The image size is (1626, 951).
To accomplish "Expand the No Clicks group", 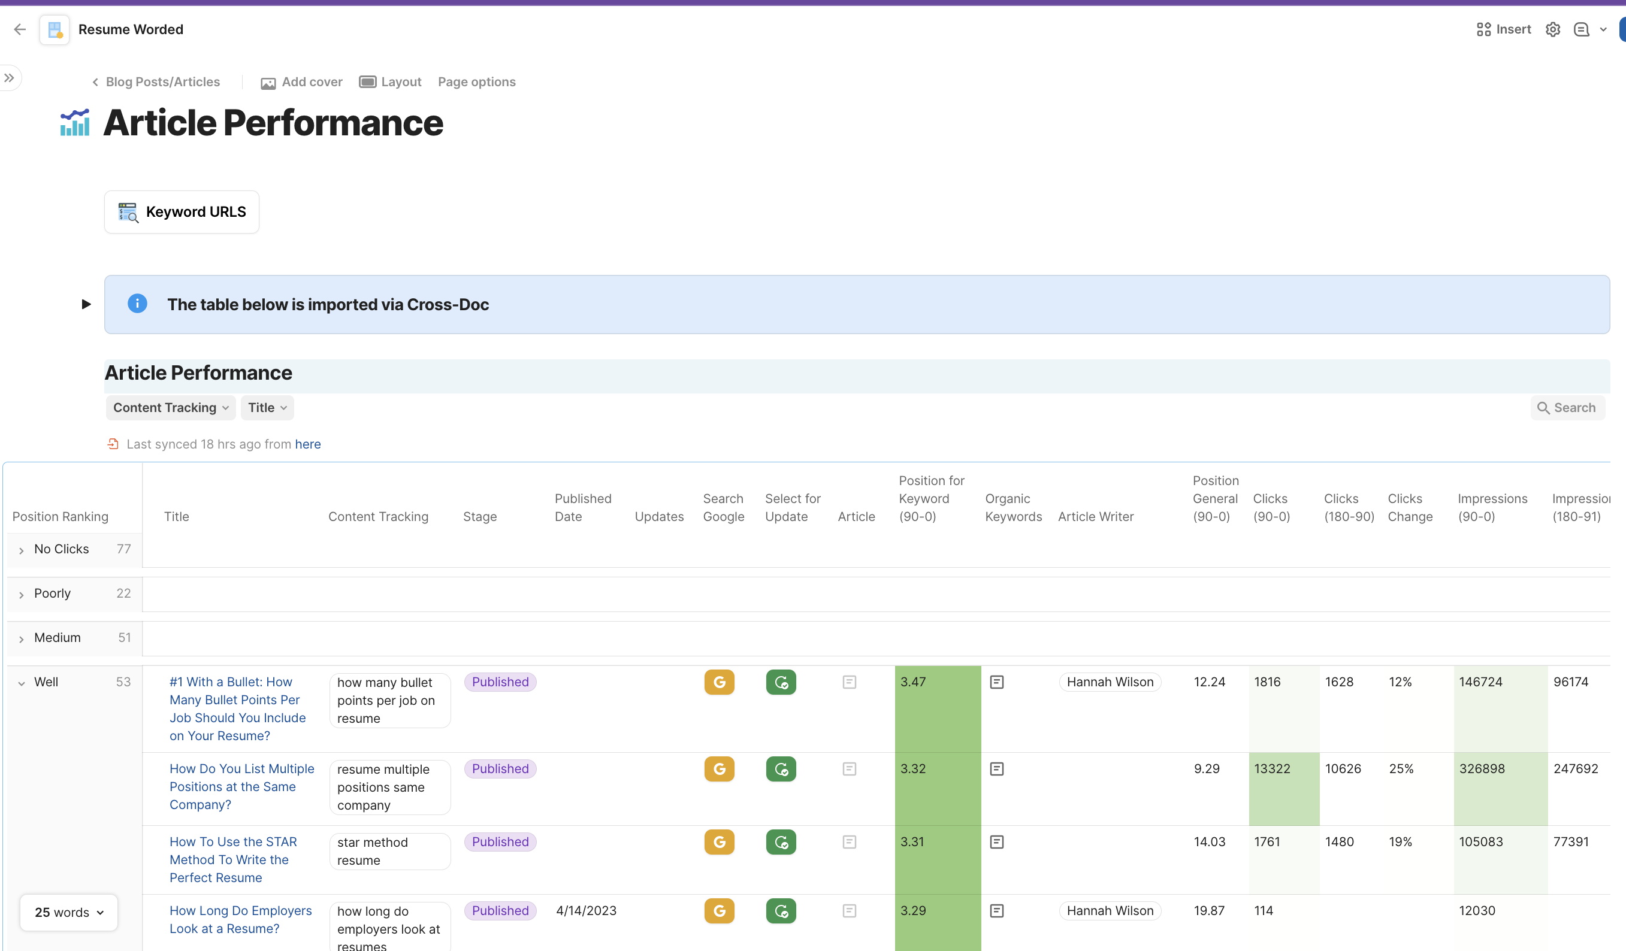I will tap(22, 550).
